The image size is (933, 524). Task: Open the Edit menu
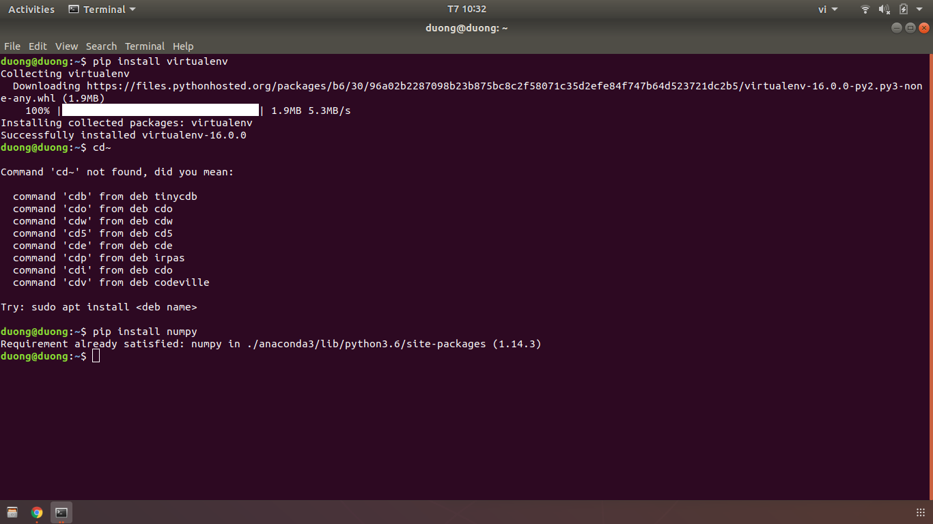tap(38, 46)
